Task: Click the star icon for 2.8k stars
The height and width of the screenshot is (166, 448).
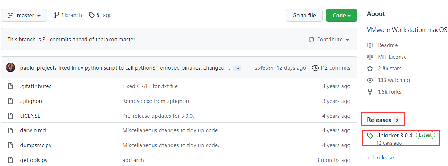Action: [370, 69]
